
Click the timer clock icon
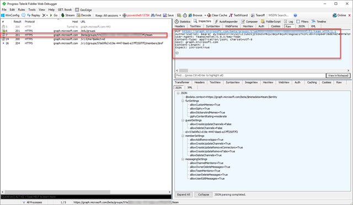point(185,15)
